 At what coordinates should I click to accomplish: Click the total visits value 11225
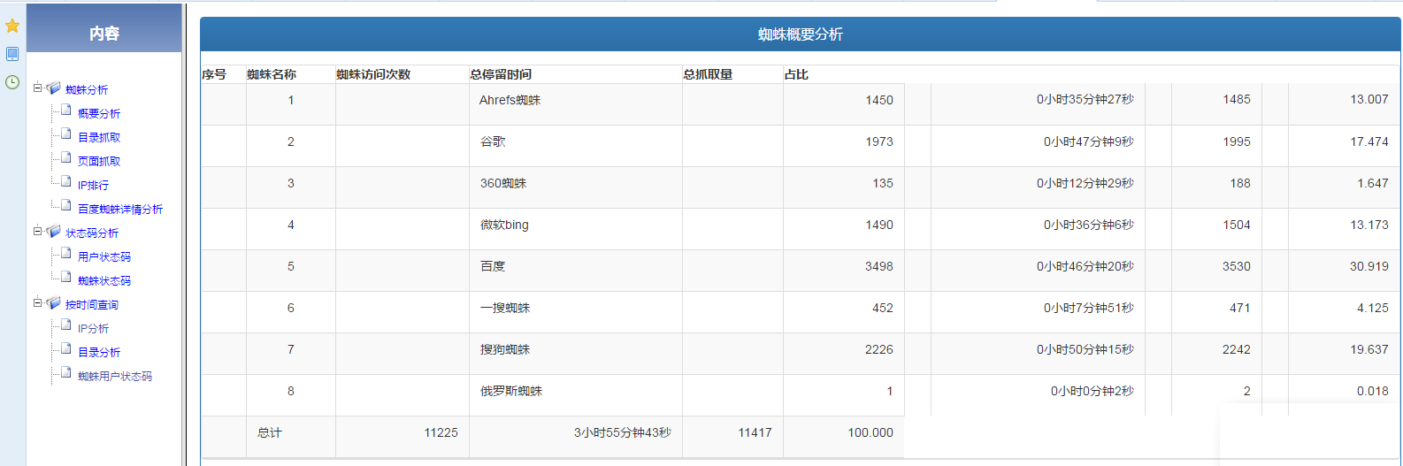(x=441, y=432)
